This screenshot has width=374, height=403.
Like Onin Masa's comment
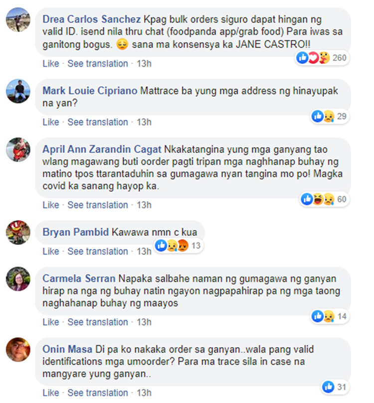pos(51,393)
